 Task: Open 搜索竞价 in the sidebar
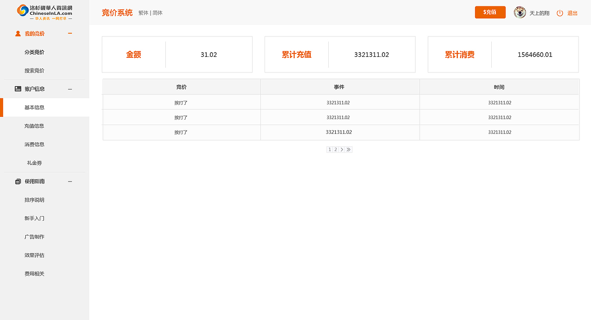tap(35, 71)
